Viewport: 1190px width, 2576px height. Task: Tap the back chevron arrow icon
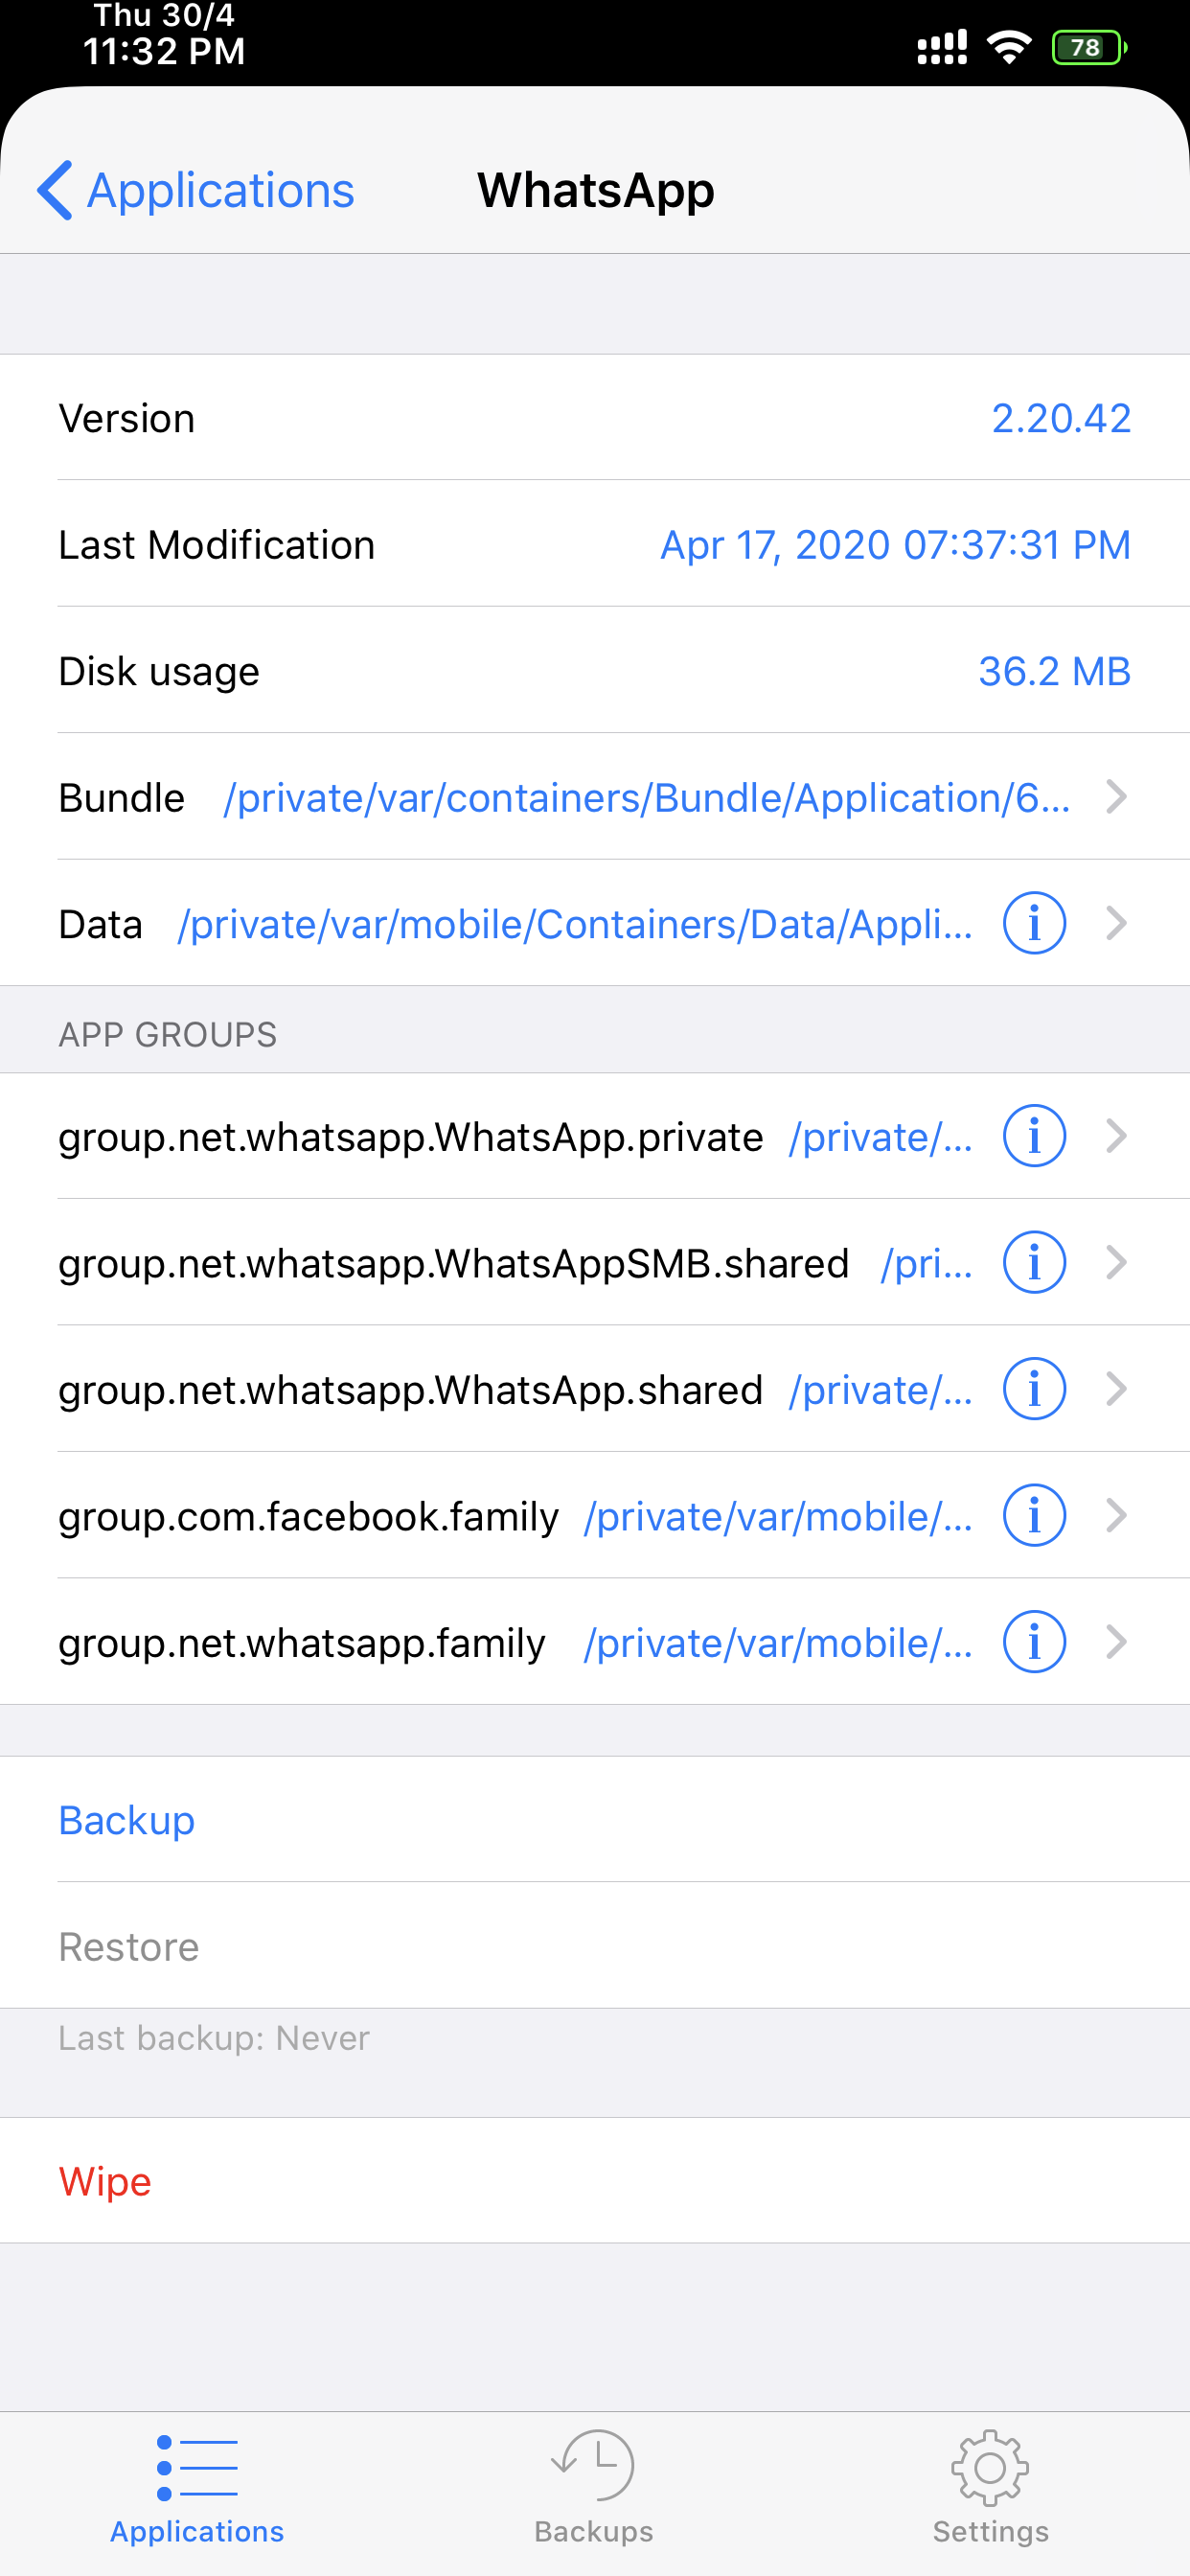click(x=55, y=190)
